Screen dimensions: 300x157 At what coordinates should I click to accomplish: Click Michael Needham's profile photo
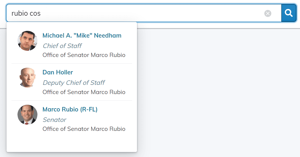pos(27,41)
